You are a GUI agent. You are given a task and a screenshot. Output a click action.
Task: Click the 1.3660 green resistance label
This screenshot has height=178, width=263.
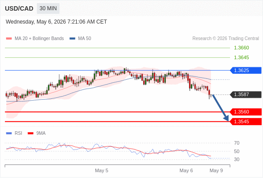(241, 48)
